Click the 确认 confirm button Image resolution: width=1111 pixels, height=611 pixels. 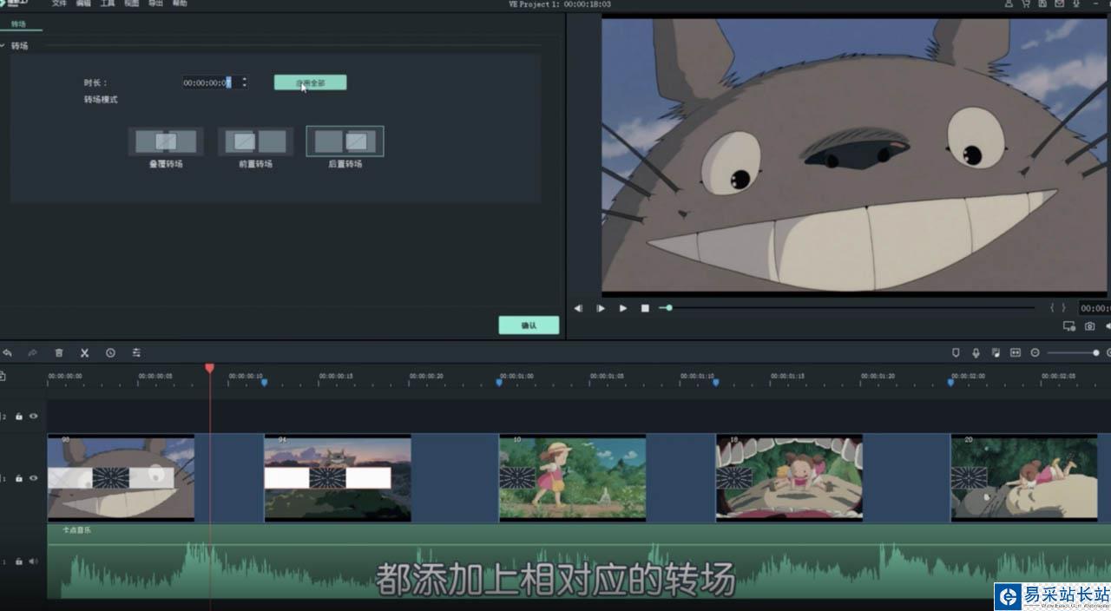[x=529, y=325]
